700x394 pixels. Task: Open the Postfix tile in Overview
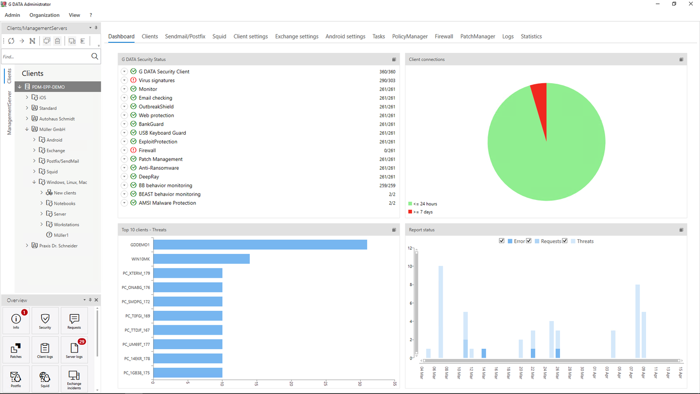(16, 379)
